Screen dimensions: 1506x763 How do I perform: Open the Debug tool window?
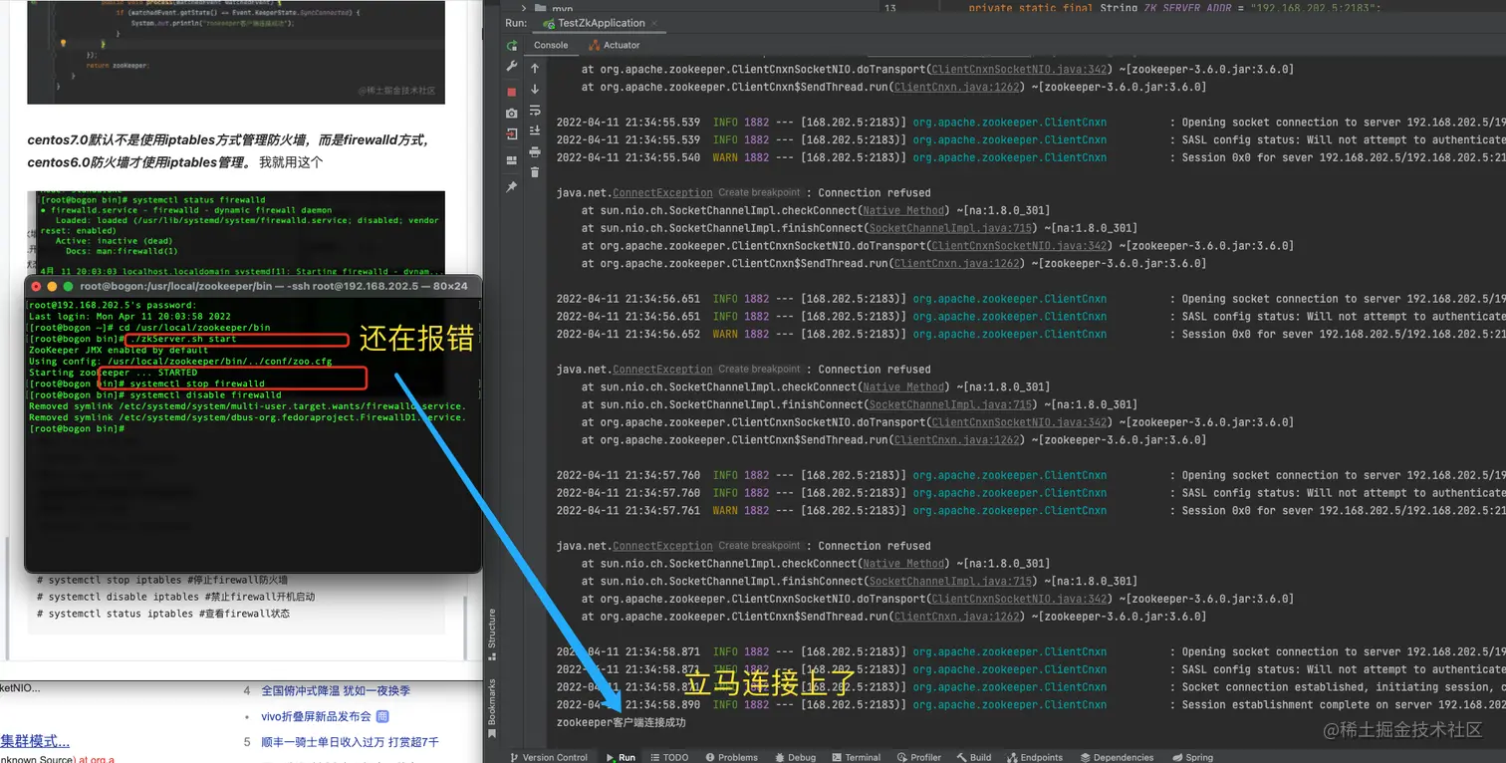point(795,757)
